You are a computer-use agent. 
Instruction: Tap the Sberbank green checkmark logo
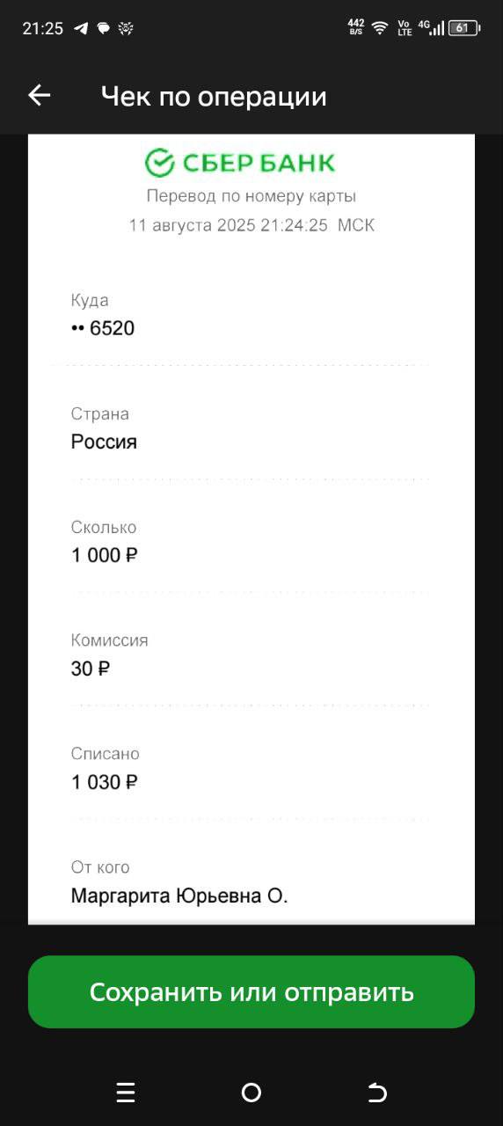160,163
